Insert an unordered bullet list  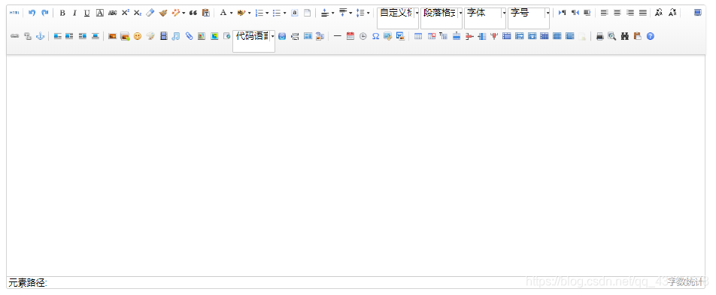[277, 13]
